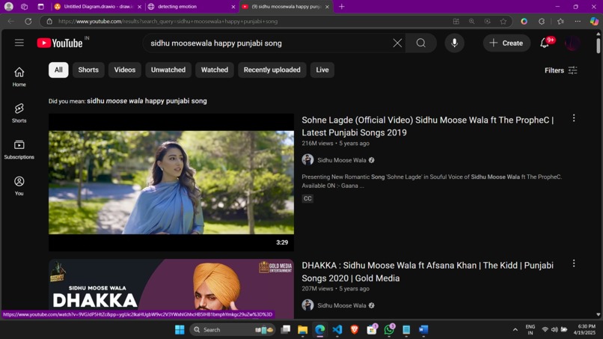Open the You section in sidebar
This screenshot has width=603, height=339.
coord(19,186)
